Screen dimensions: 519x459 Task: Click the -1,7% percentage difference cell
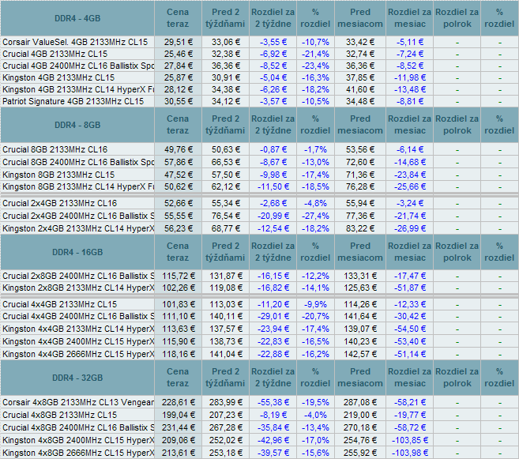[x=315, y=149]
